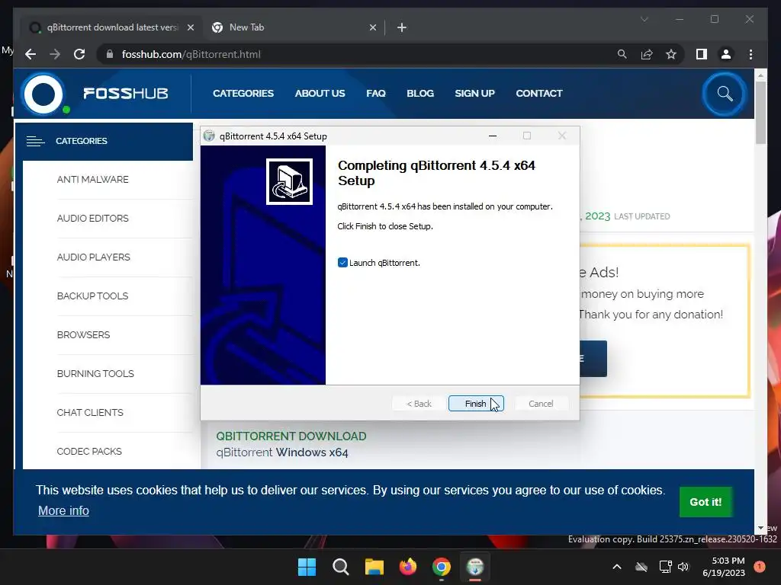The height and width of the screenshot is (585, 781).
Task: Open volume control in tray
Action: (683, 567)
